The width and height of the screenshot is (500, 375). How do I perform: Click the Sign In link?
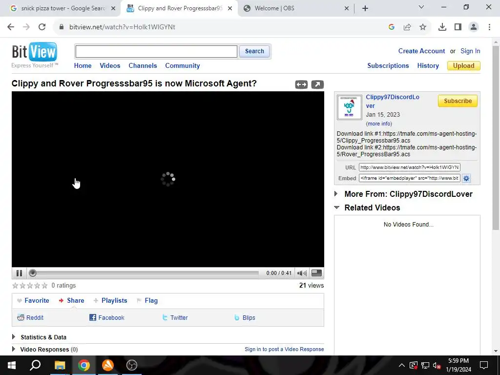coord(470,51)
